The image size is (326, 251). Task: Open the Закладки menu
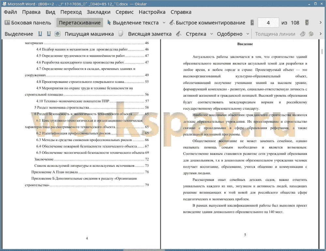(98, 12)
